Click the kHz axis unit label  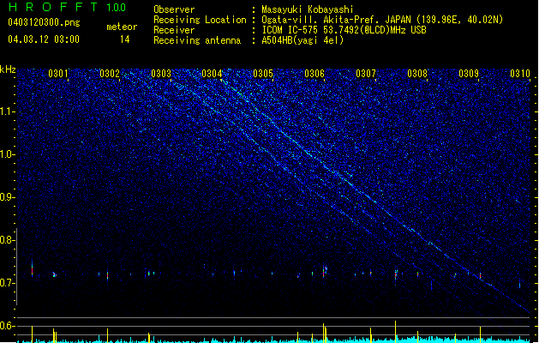pyautogui.click(x=8, y=69)
